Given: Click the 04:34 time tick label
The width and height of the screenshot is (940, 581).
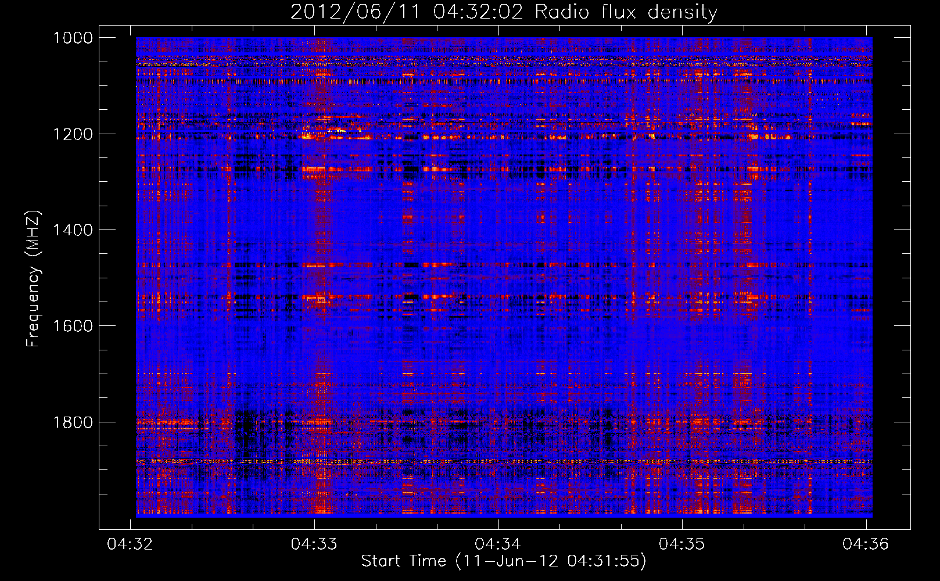Looking at the screenshot, I should (498, 544).
